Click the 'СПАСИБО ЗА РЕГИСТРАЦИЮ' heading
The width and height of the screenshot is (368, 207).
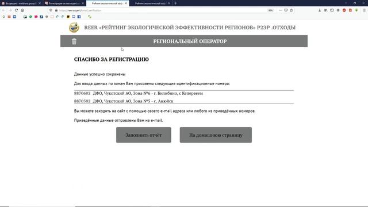coord(112,59)
